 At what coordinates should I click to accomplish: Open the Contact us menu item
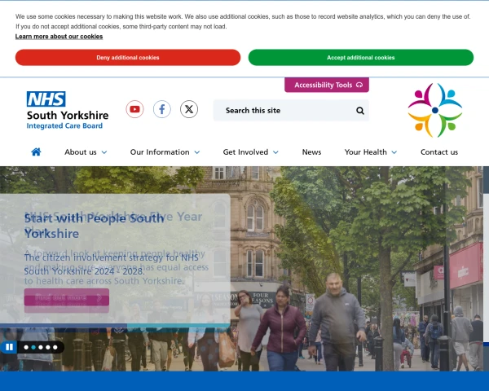[x=439, y=152]
